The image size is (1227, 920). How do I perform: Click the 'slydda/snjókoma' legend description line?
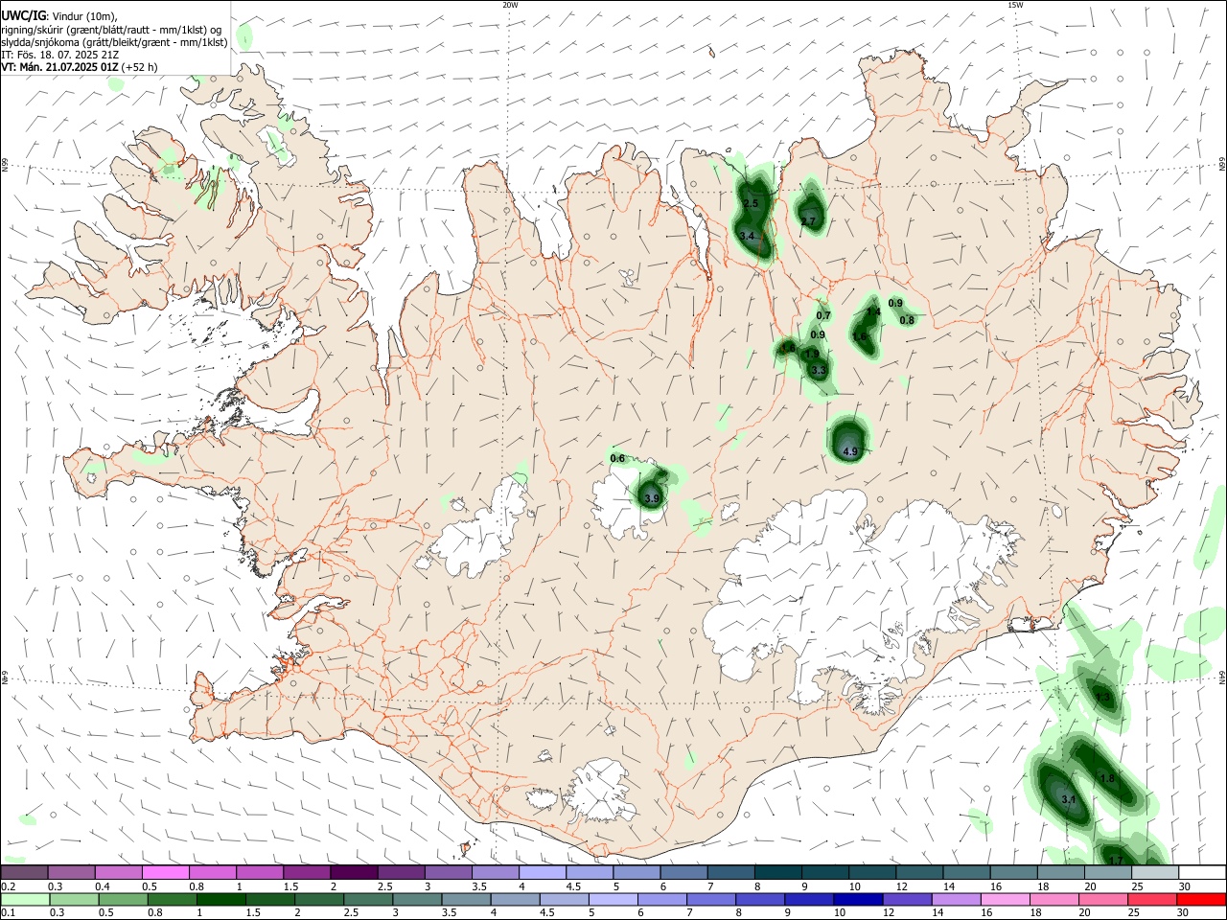point(114,42)
